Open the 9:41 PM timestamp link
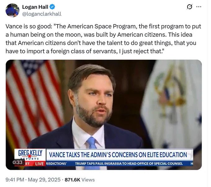Image resolution: width=211 pixels, height=187 pixels. 15,180
